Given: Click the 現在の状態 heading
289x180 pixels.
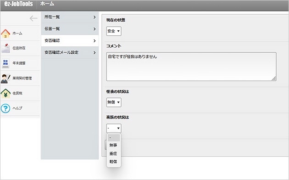Looking at the screenshot, I should pyautogui.click(x=116, y=20).
